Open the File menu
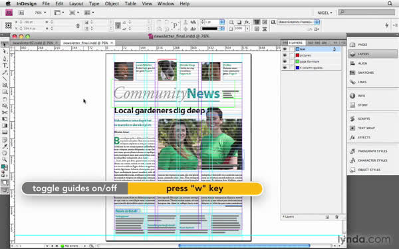399x249 pixels. (46, 3)
